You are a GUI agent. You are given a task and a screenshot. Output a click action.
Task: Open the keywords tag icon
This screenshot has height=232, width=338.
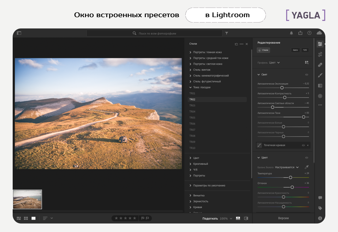click(x=320, y=208)
